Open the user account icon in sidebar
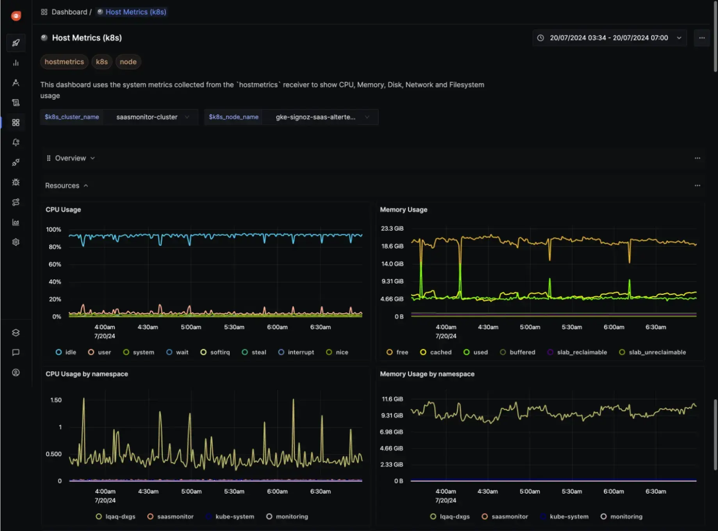718x531 pixels. point(16,372)
